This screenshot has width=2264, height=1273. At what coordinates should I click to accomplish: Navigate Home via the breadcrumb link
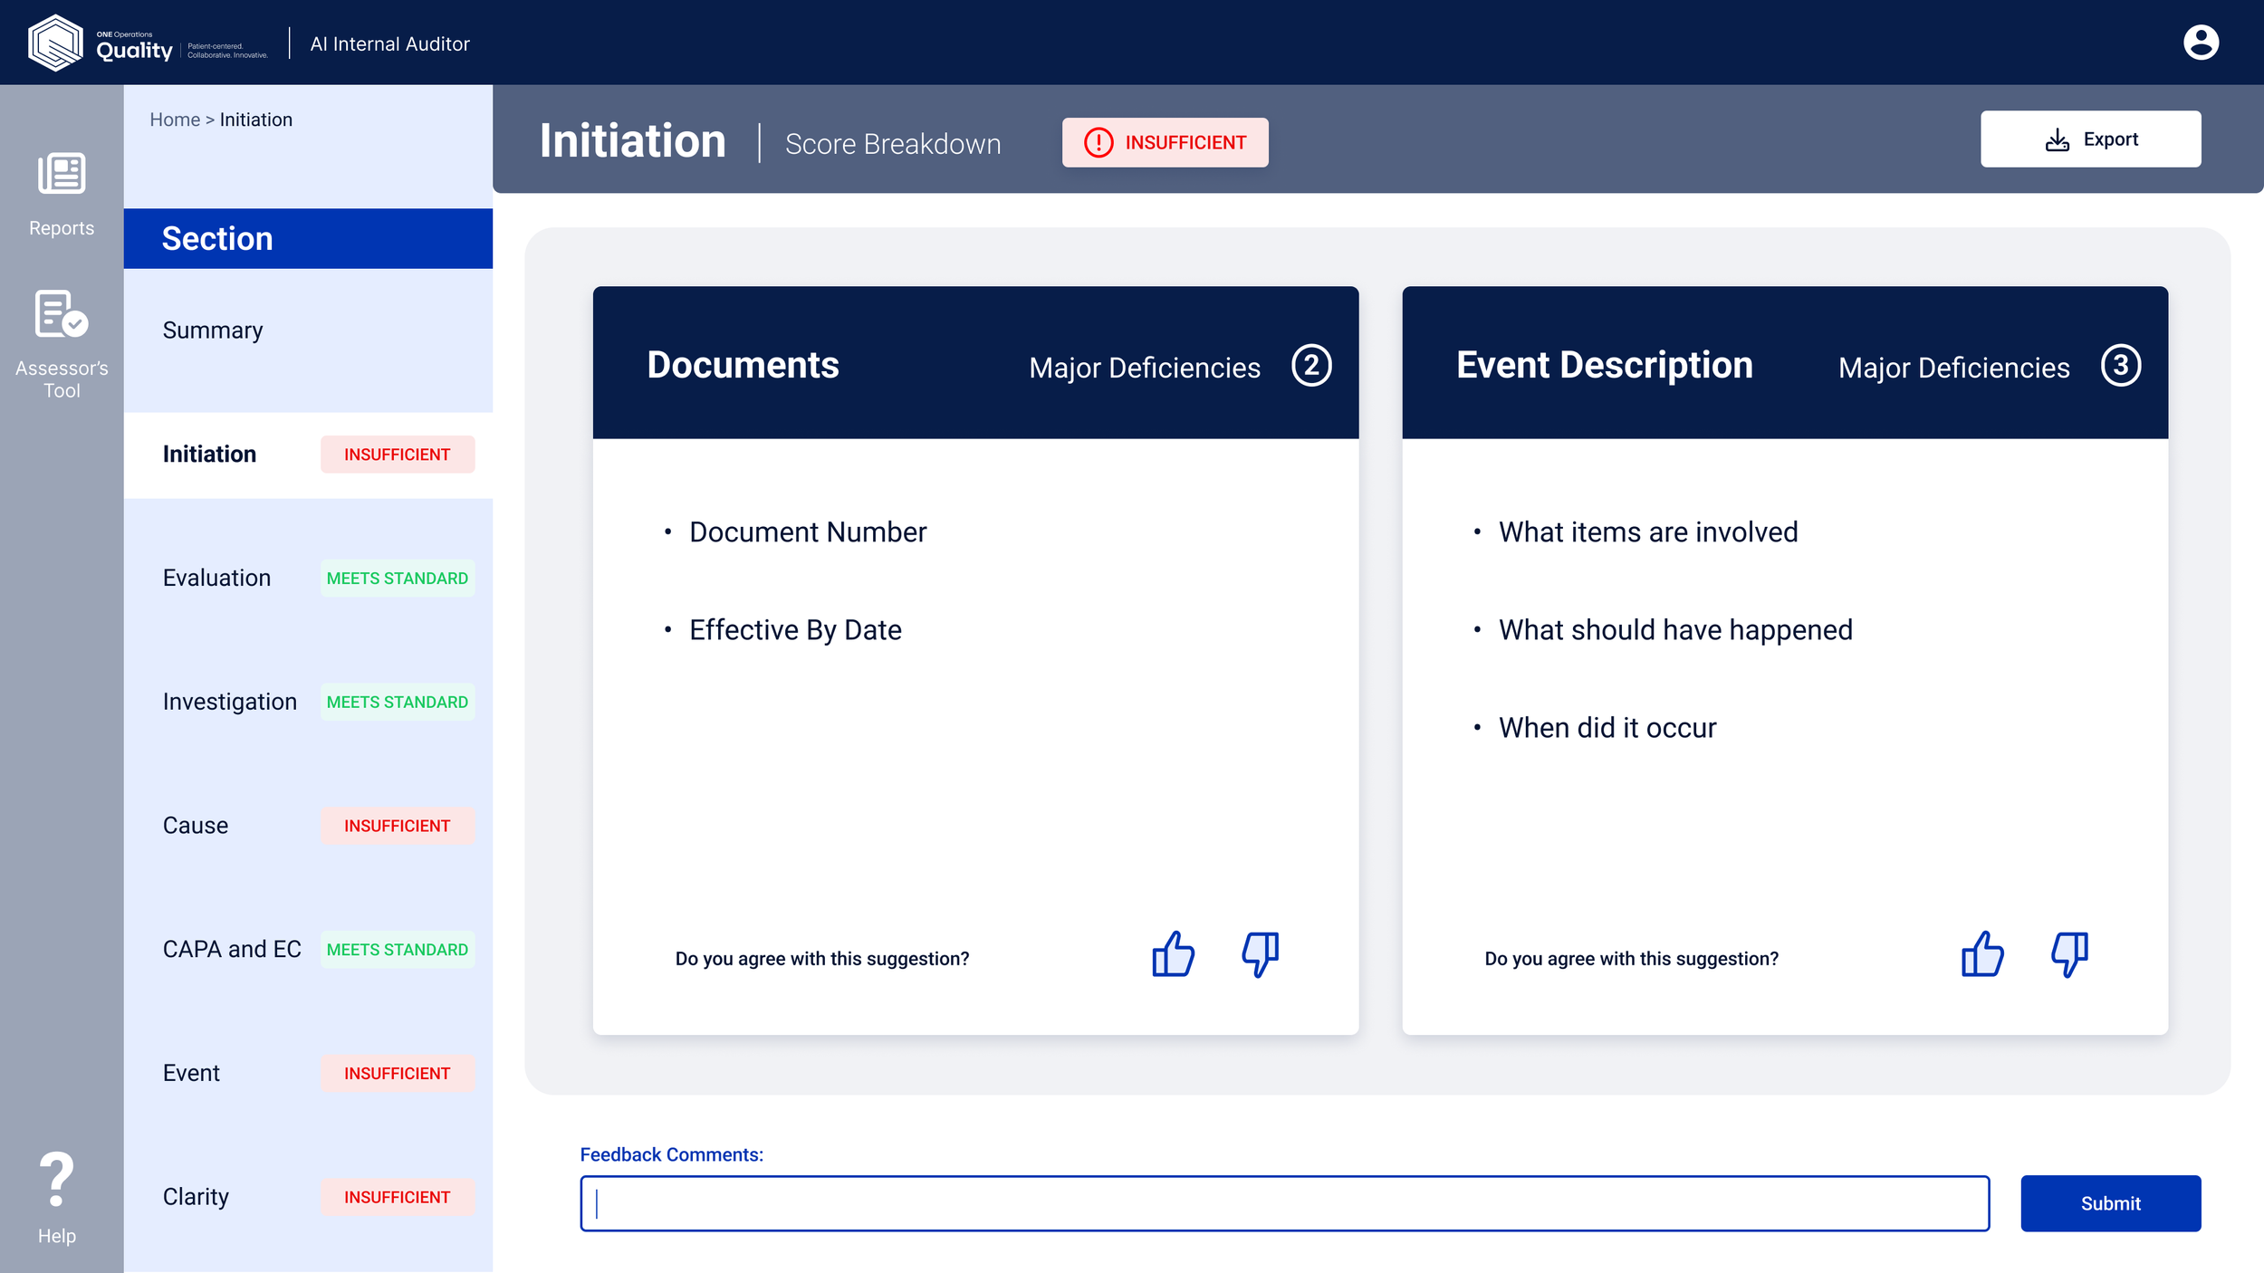pos(176,119)
